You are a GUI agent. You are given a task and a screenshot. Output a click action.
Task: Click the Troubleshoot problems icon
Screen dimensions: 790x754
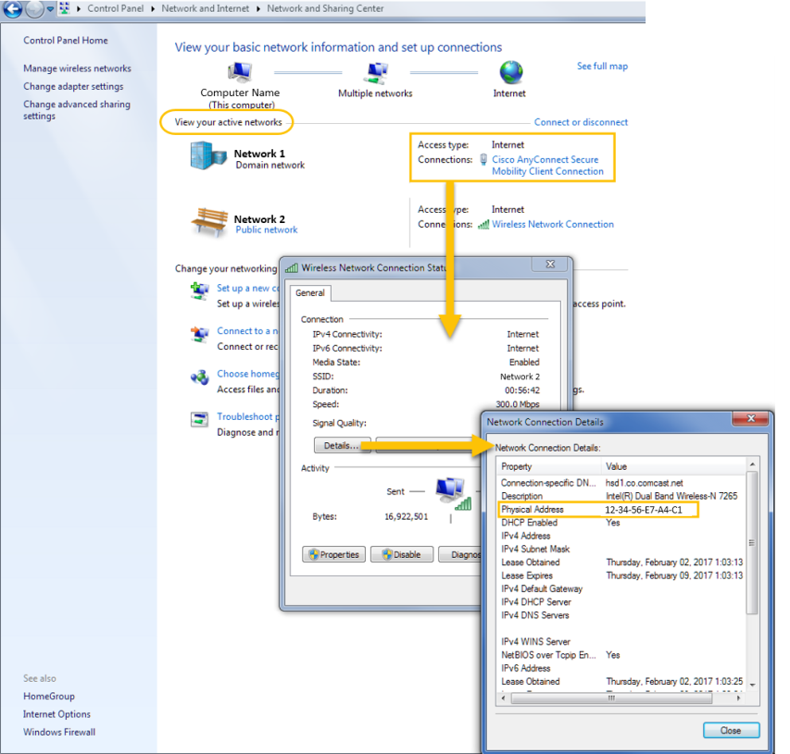(199, 420)
